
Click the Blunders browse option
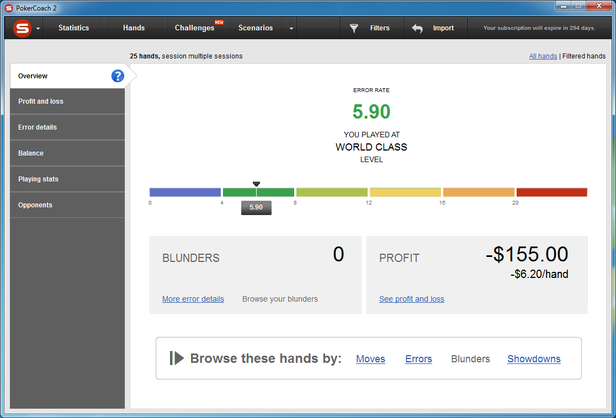pyautogui.click(x=470, y=359)
